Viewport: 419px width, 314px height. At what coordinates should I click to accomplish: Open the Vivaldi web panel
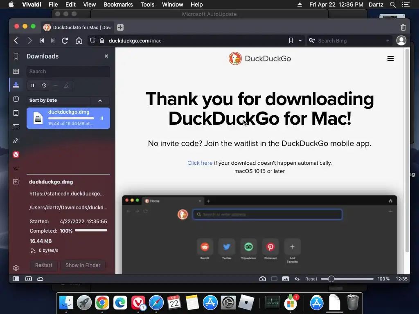(16, 155)
